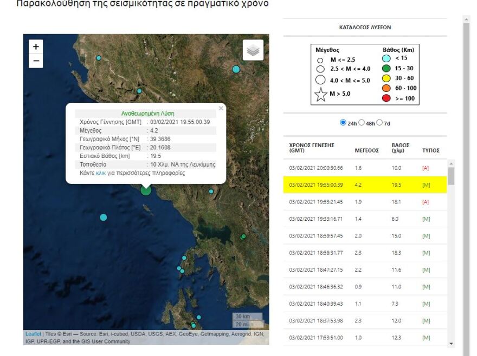Click the green '15 - 30' depth legend circle
The width and height of the screenshot is (477, 356).
(x=386, y=68)
